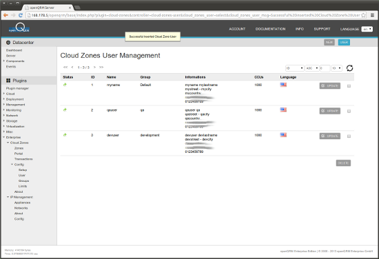Open Networks under IP Management
Image resolution: width=379 pixels, height=259 pixels.
coord(21,208)
